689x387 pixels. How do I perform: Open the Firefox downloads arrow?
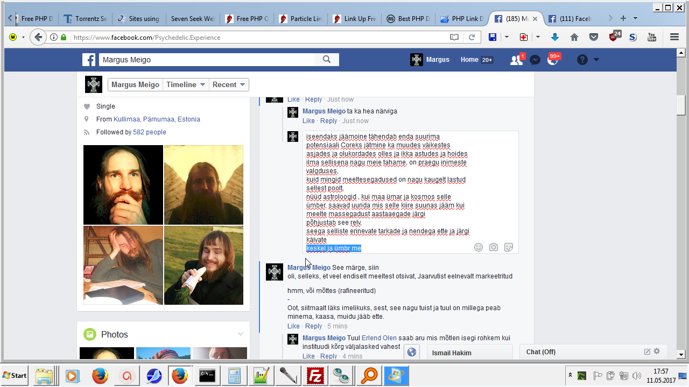pyautogui.click(x=555, y=37)
